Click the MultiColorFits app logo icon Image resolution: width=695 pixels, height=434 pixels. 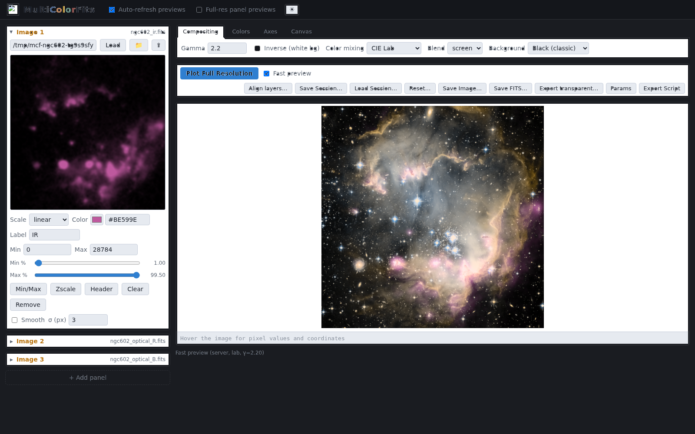click(13, 9)
